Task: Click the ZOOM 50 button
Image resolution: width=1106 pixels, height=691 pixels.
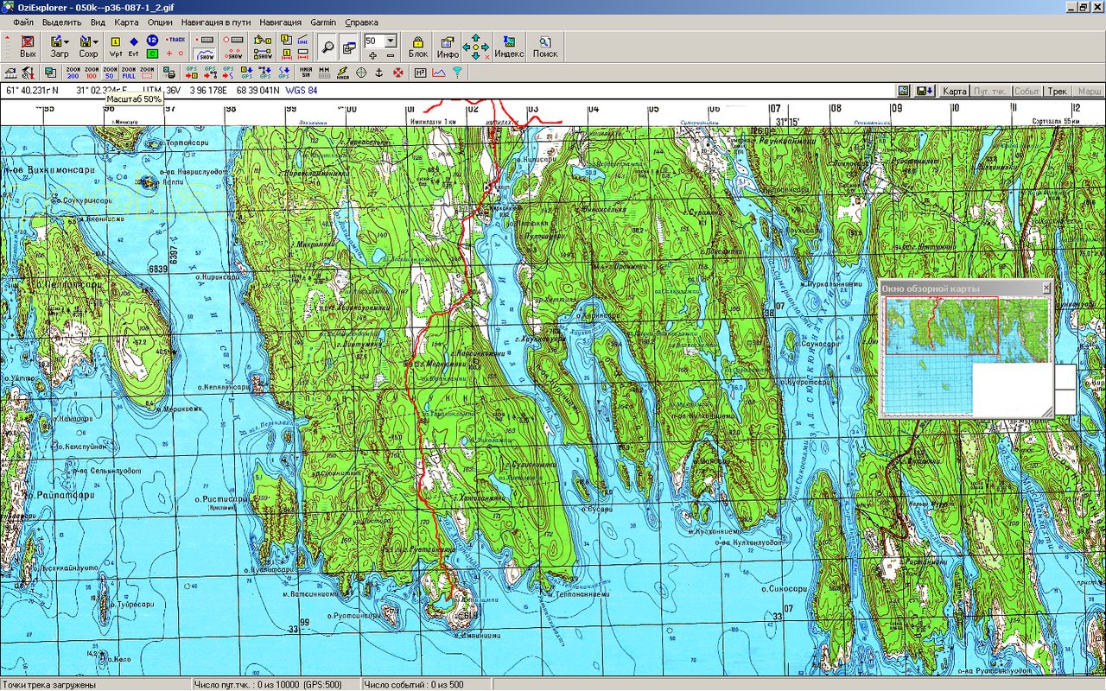Action: pos(110,73)
